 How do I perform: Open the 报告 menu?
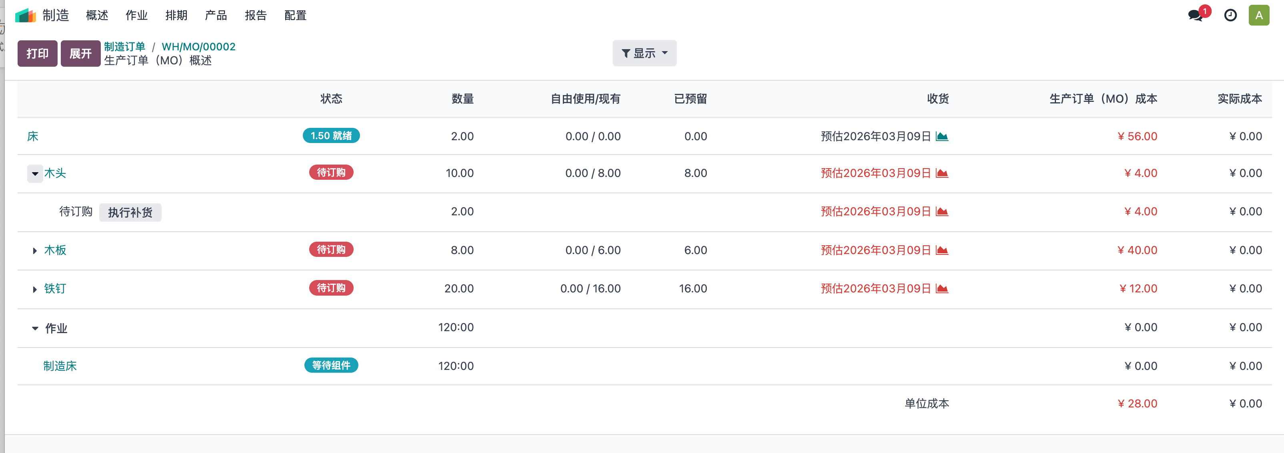coord(256,16)
